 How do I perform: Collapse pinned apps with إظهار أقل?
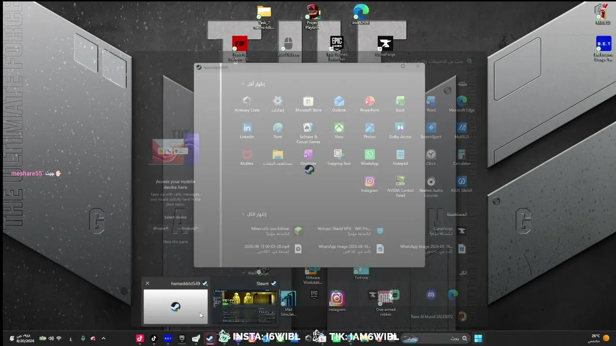click(254, 84)
